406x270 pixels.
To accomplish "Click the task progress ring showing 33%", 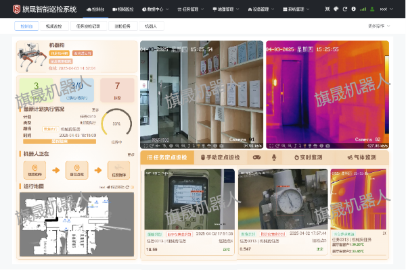I will 116,124.
